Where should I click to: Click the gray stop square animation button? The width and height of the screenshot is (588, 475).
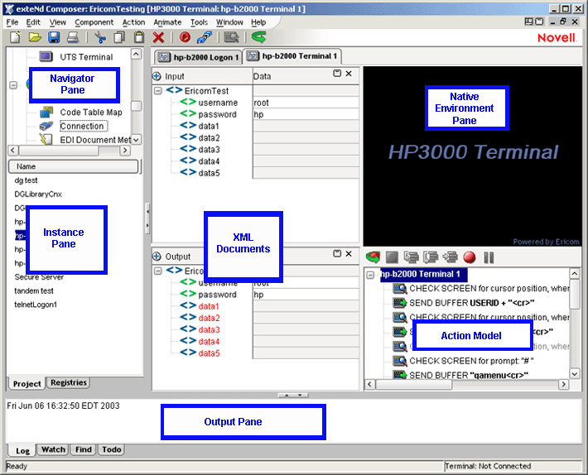(392, 257)
